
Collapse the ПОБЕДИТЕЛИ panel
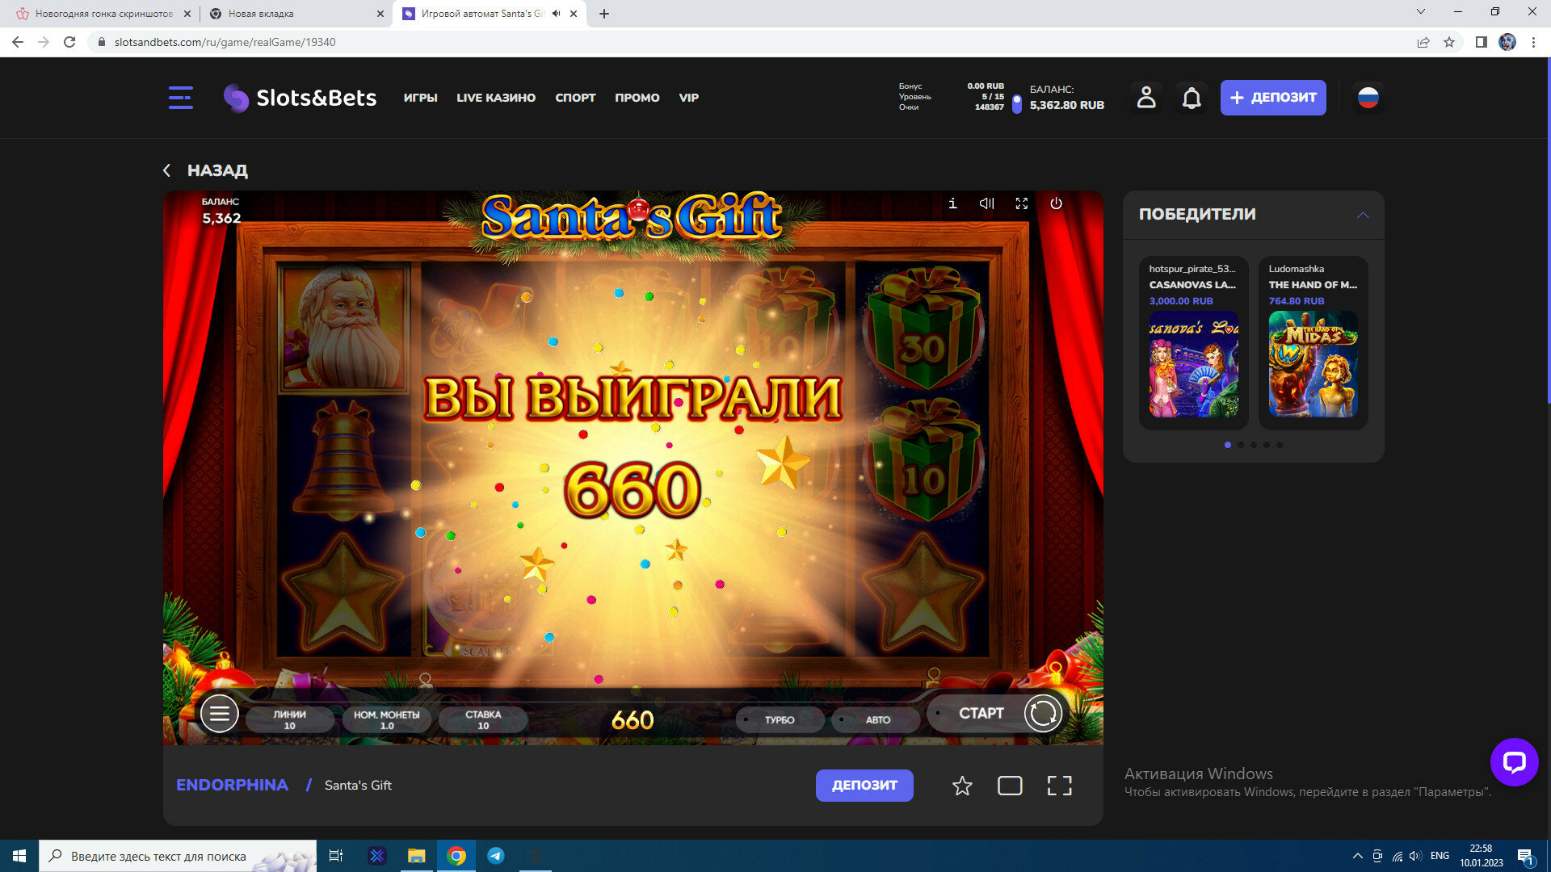pyautogui.click(x=1363, y=215)
